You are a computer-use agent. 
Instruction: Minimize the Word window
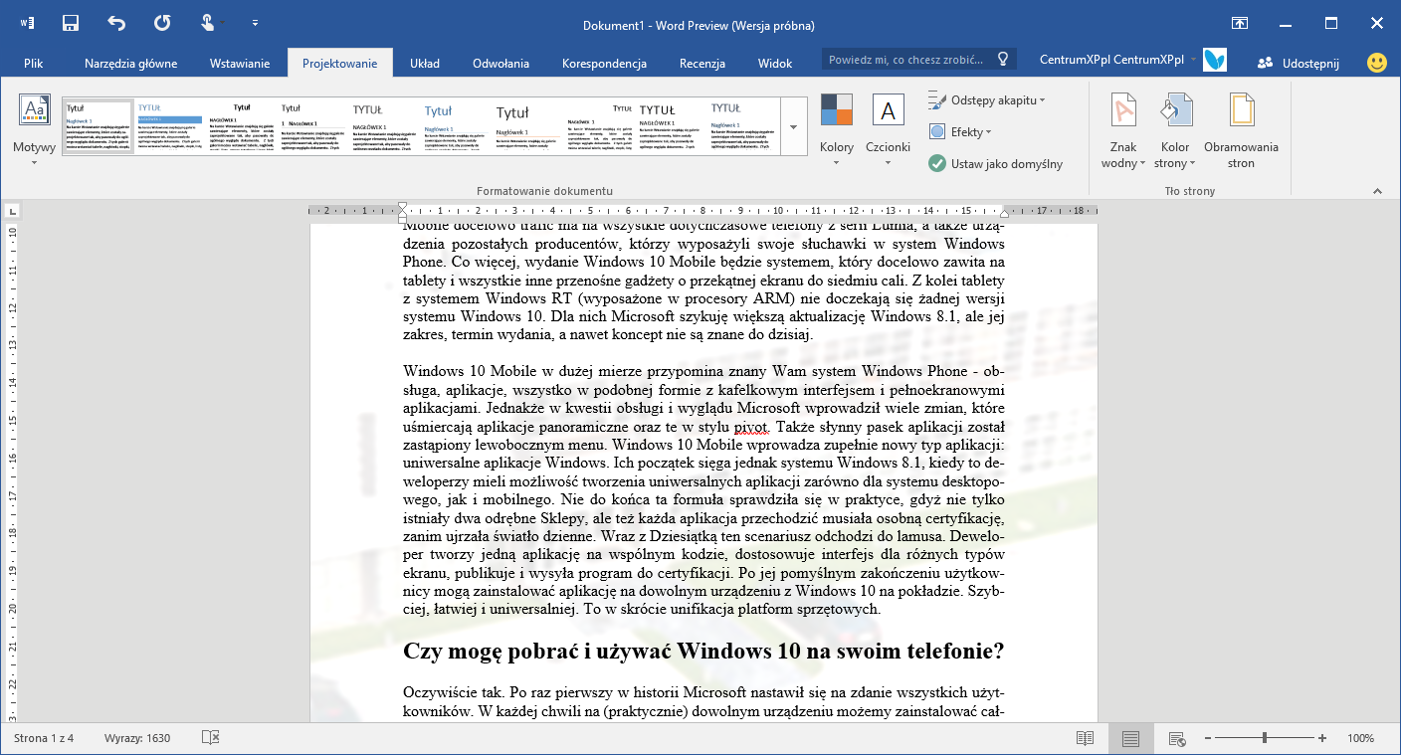click(x=1285, y=23)
